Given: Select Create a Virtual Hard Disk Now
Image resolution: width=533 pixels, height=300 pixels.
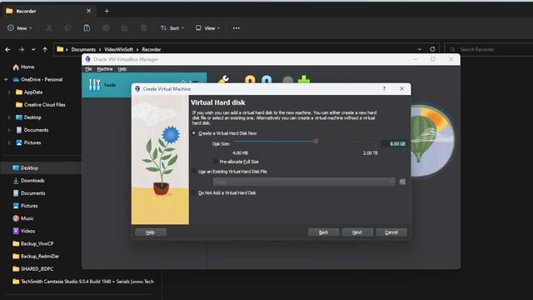Looking at the screenshot, I should pos(194,133).
